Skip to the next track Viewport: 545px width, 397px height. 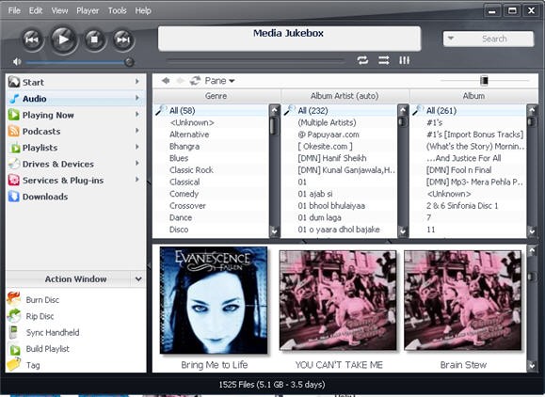tap(123, 40)
